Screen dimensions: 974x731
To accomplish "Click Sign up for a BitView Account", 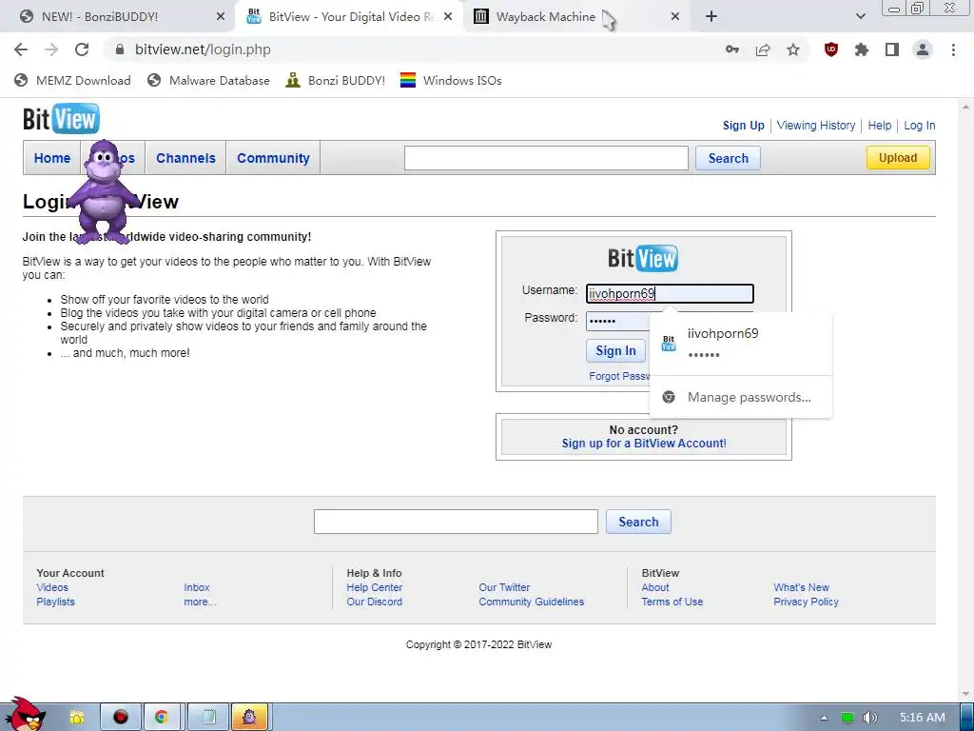I will 644,444.
